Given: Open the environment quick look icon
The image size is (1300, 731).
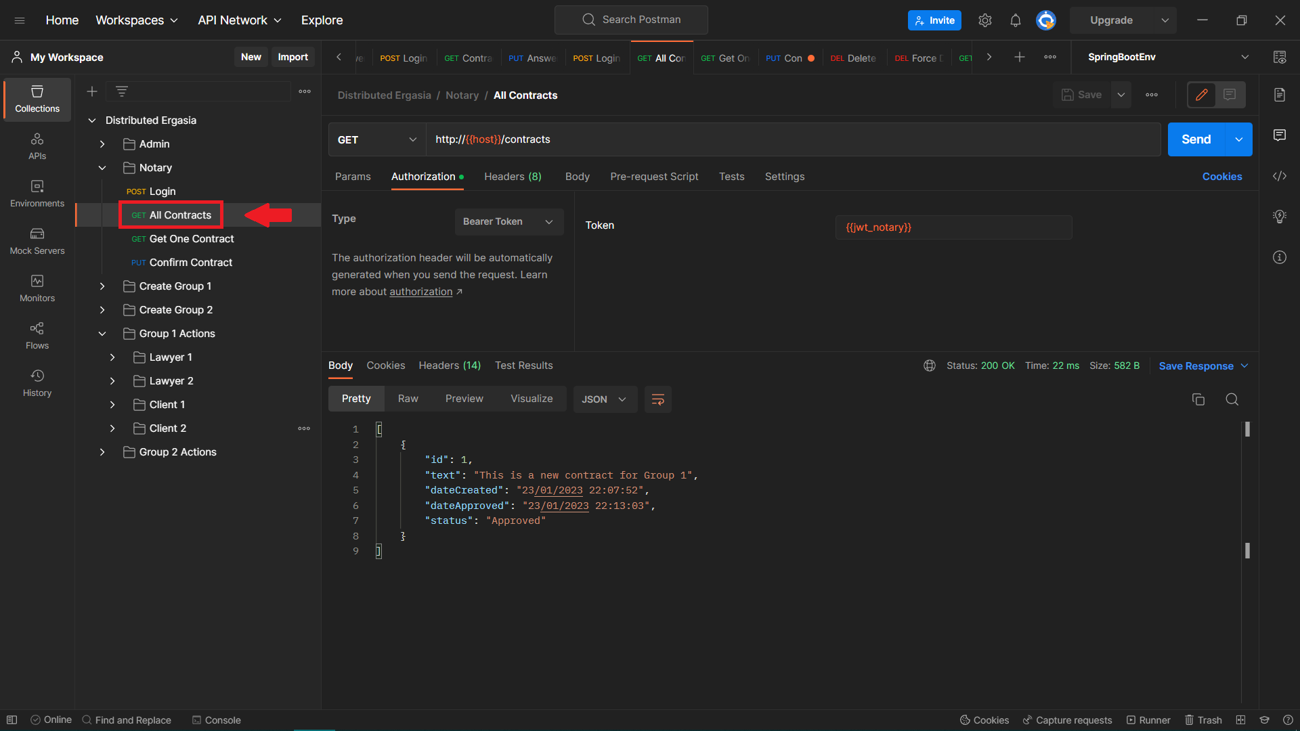Looking at the screenshot, I should click(1280, 57).
